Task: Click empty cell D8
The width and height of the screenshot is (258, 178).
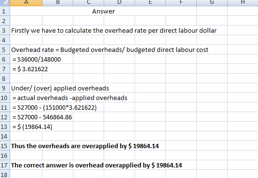Action: [119, 78]
